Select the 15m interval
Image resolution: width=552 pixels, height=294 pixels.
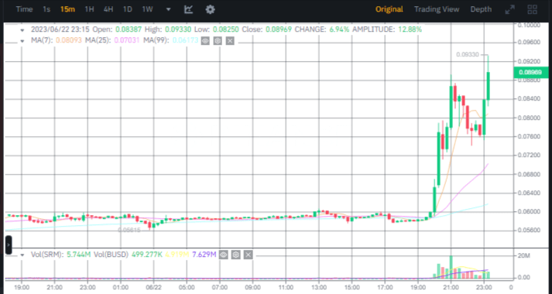coord(67,9)
